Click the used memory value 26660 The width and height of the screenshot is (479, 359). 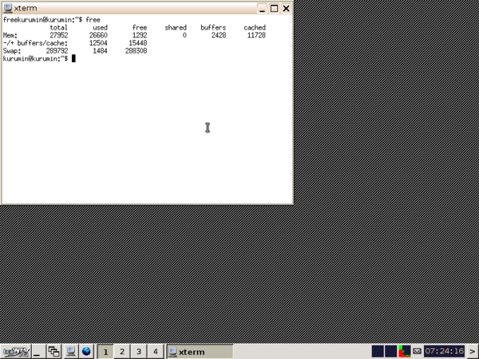tap(98, 35)
